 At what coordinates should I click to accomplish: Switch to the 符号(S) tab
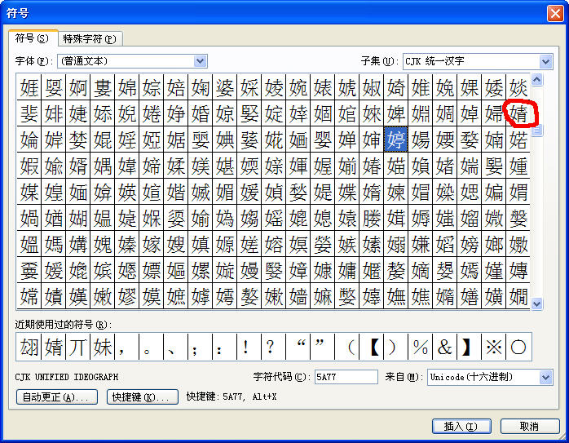click(33, 38)
